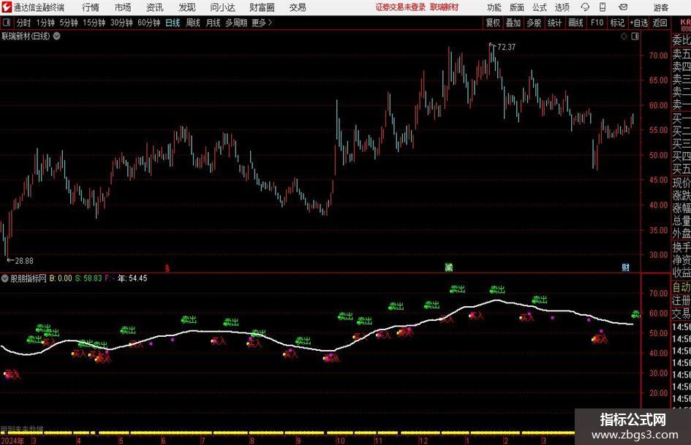Screen dimensions: 691x445
Task: Open the headset customer service icon
Action: (585, 7)
